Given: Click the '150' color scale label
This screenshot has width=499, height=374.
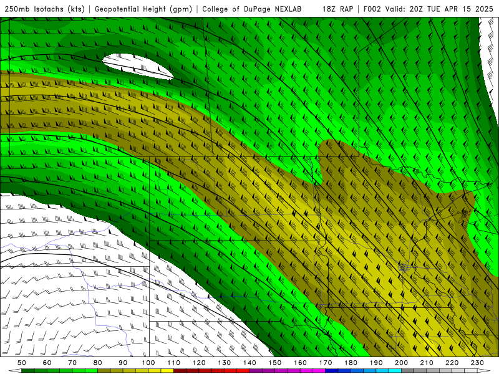Looking at the screenshot, I should coord(275,363).
